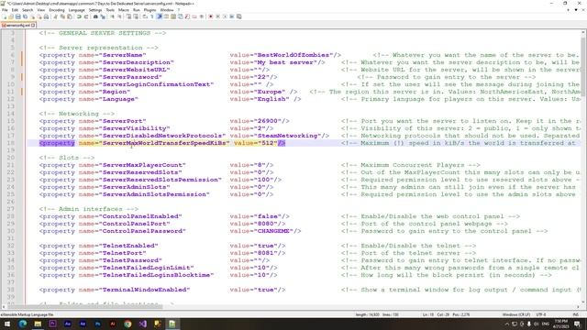
Task: Close the serverconfig.xml tab with its X
Action: click(x=33, y=25)
